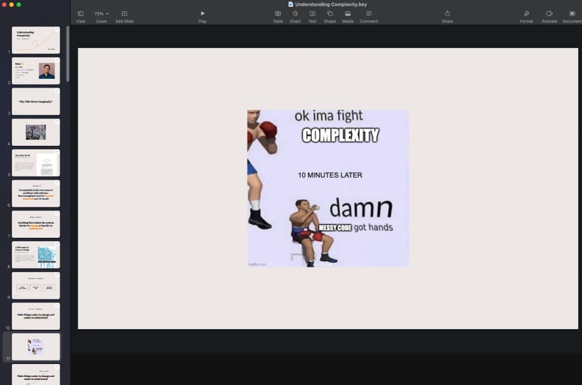Screen dimensions: 582x385
Task: Insert a Shape
Action: (x=329, y=16)
